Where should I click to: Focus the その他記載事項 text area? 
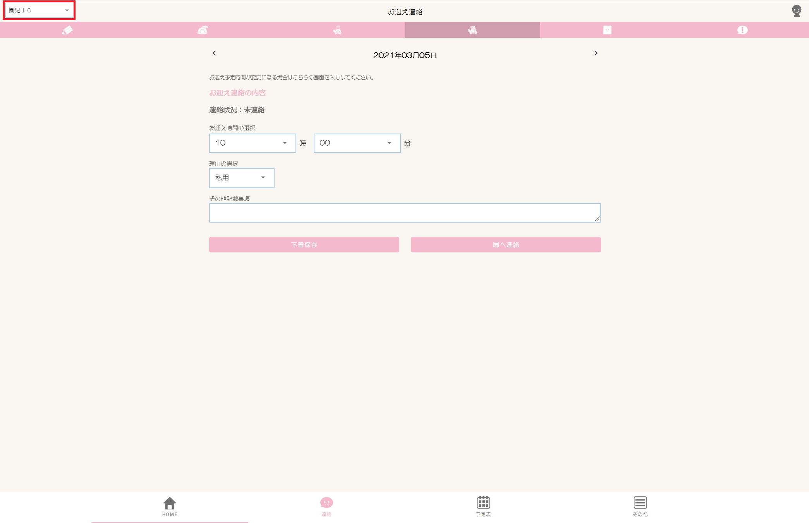coord(405,213)
